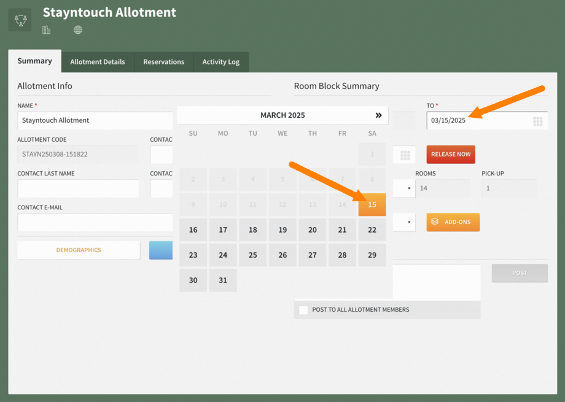Click the Stayntouch Allotment page title
The width and height of the screenshot is (565, 402).
point(109,12)
